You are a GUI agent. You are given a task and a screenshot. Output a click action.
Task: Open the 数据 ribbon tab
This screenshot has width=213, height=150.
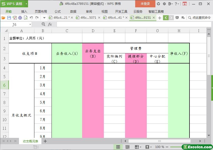pos(73,12)
